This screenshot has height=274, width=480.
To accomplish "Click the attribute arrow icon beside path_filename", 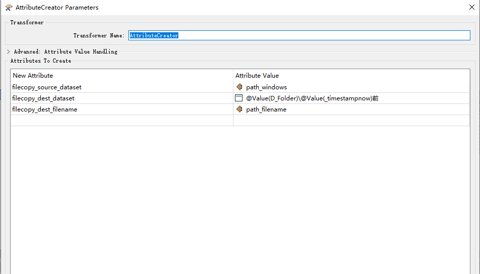I will [x=239, y=109].
